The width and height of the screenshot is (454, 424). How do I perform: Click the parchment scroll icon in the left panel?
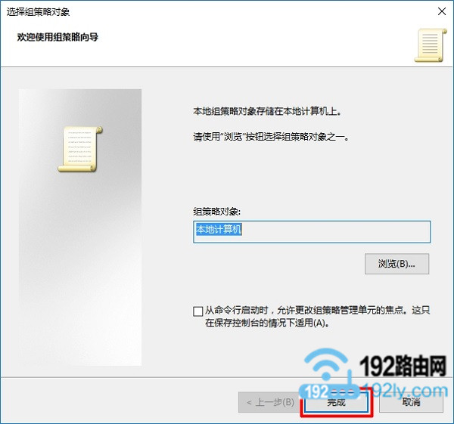[80, 149]
